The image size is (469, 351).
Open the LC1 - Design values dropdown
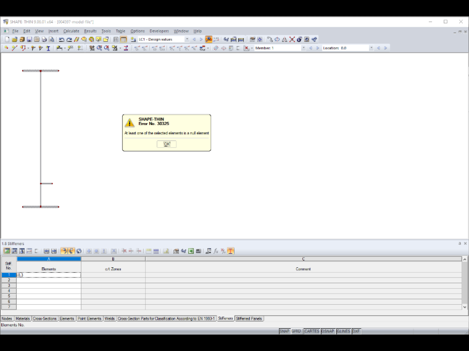coord(187,39)
